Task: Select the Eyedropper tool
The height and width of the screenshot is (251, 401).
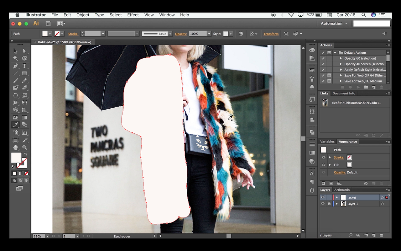Action: pyautogui.click(x=16, y=125)
